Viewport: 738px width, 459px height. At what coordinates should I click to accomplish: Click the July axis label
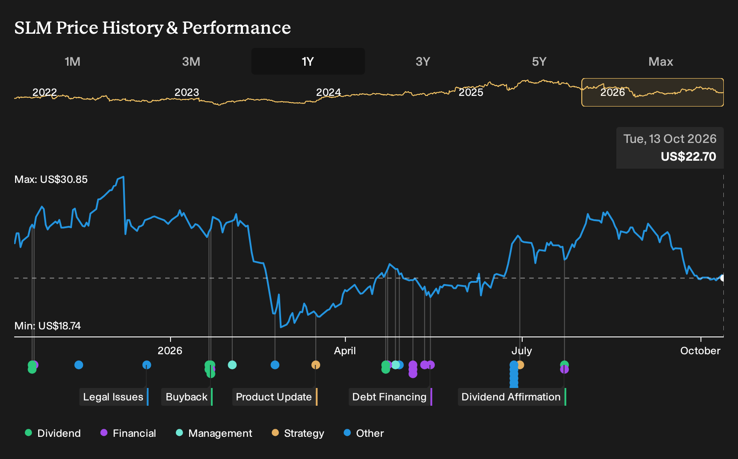(522, 351)
